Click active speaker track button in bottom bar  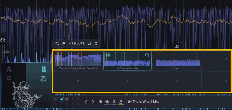pyautogui.click(x=61, y=99)
